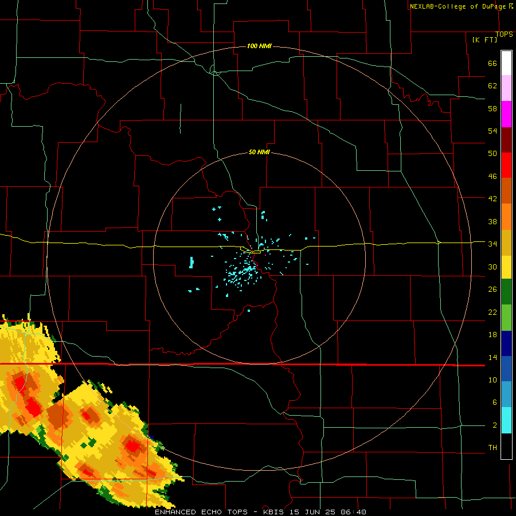Viewport: 516px width, 516px height.
Task: Click the 18 legend value label
Action: click(492, 335)
